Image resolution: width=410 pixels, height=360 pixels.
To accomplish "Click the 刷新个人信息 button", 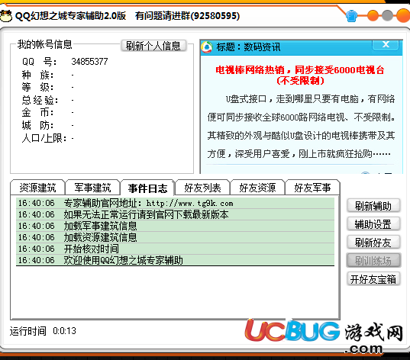I will tap(153, 46).
